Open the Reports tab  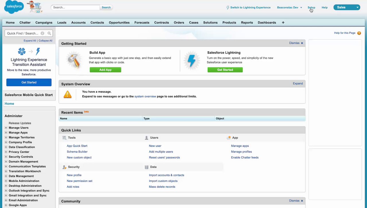coord(247,23)
